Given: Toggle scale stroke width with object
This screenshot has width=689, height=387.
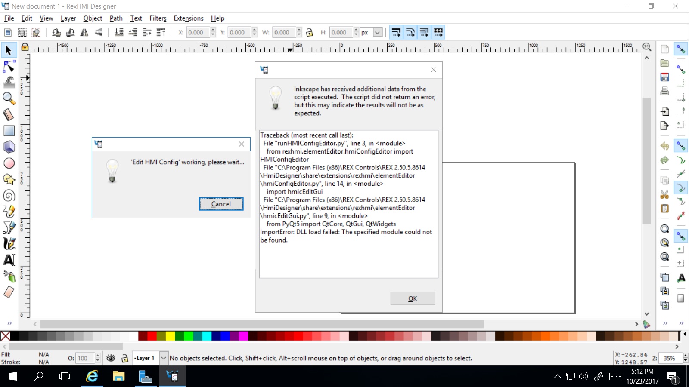Looking at the screenshot, I should (396, 32).
